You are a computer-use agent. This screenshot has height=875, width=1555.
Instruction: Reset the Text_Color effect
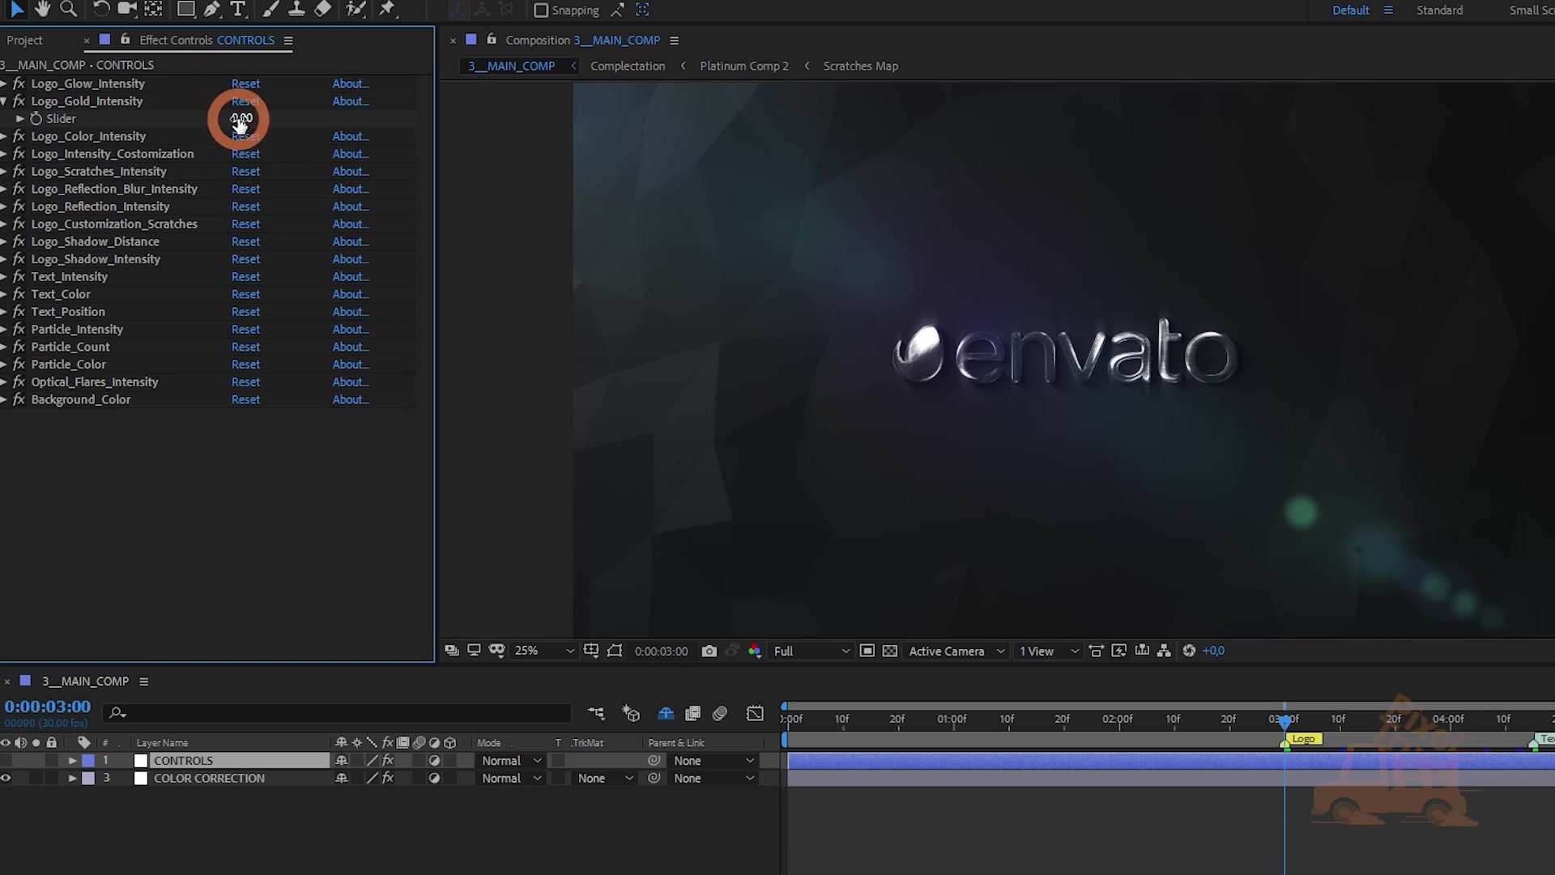[245, 294]
